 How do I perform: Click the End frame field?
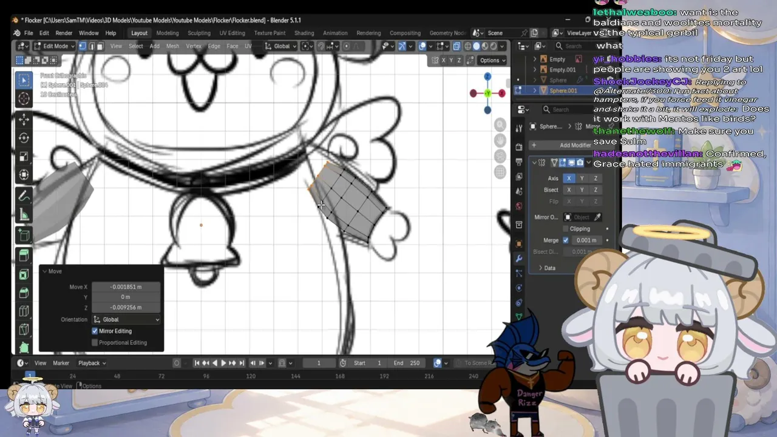point(407,363)
